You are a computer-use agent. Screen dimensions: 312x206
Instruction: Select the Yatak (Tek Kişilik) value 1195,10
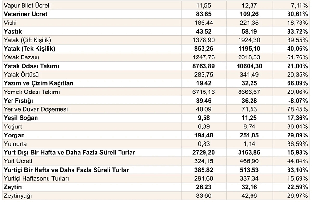pos(249,49)
